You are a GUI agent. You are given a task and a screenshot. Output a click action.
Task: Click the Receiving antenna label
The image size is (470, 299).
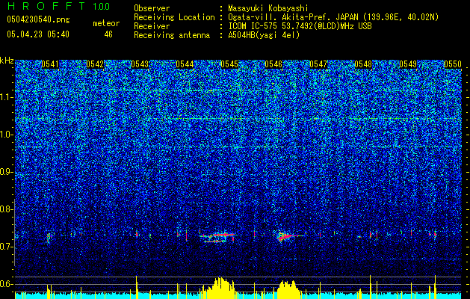pos(172,35)
